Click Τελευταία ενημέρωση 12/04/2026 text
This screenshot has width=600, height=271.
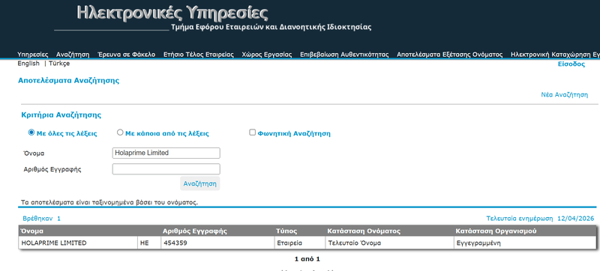click(540, 219)
